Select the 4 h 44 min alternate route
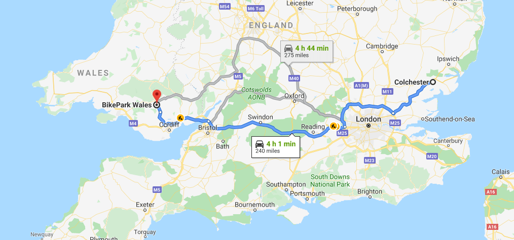The width and height of the screenshot is (514, 240). pyautogui.click(x=307, y=52)
